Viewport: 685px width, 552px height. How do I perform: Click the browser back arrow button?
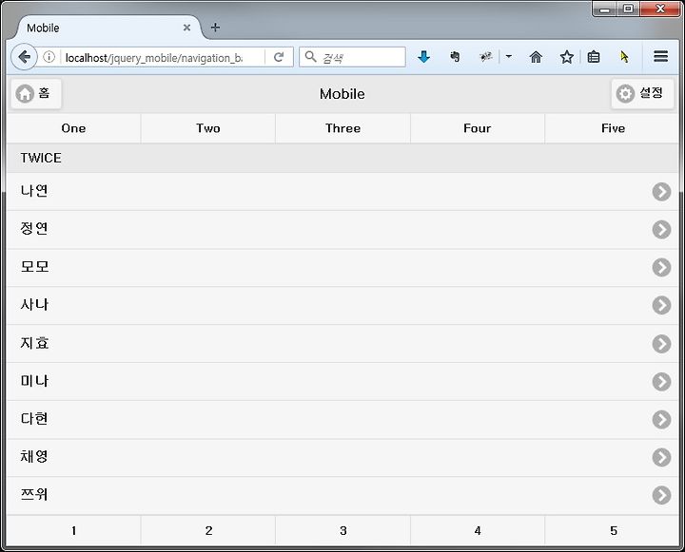click(25, 57)
